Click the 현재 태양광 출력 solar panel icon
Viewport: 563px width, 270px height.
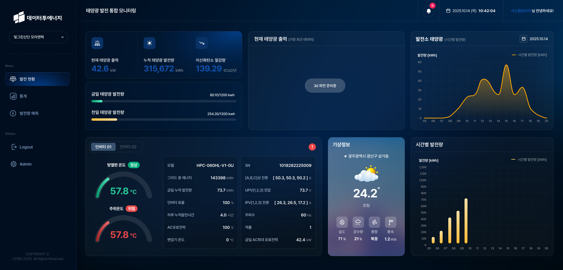[x=97, y=43]
